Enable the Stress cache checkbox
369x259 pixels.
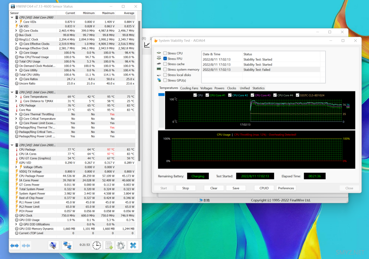click(165, 64)
